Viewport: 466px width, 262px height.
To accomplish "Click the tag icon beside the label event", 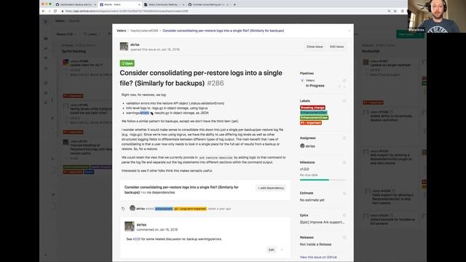I will tap(123, 209).
